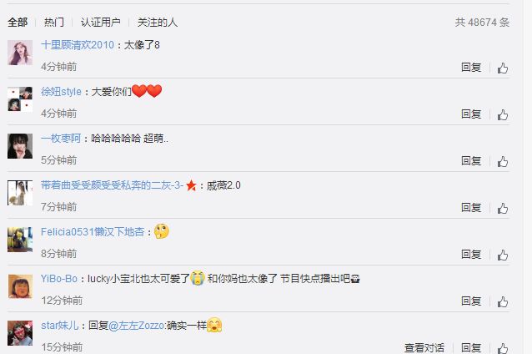Switch to the 热门 comments tab
Image resolution: width=532 pixels, height=354 pixels.
(54, 23)
